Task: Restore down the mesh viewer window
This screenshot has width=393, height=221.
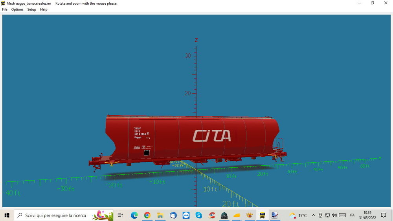Action: [373, 3]
